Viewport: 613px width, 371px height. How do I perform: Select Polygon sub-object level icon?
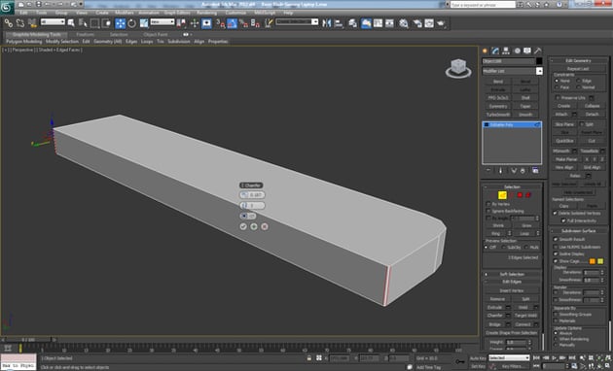(x=520, y=195)
